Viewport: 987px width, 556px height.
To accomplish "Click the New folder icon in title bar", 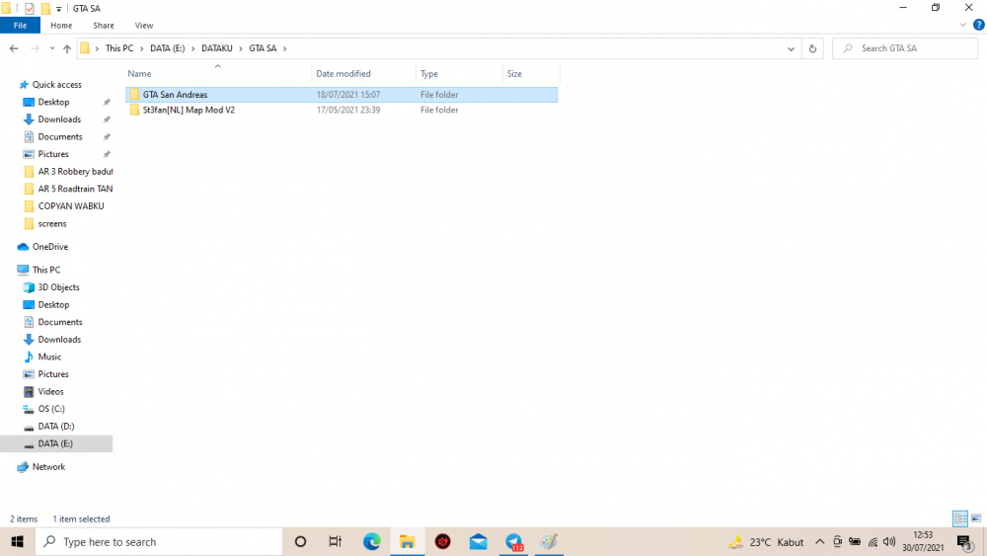I will coord(45,8).
